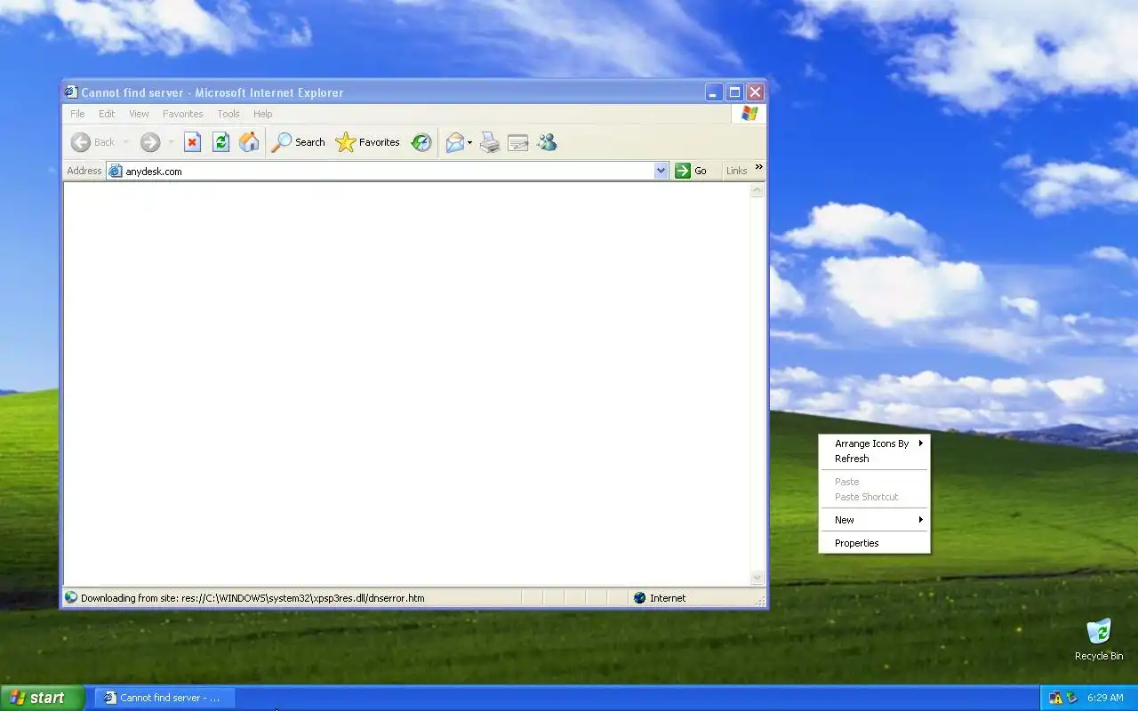The width and height of the screenshot is (1138, 711).
Task: Open the View menu
Action: click(139, 114)
